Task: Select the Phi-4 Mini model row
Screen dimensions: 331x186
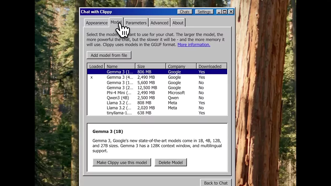Action: click(x=157, y=93)
